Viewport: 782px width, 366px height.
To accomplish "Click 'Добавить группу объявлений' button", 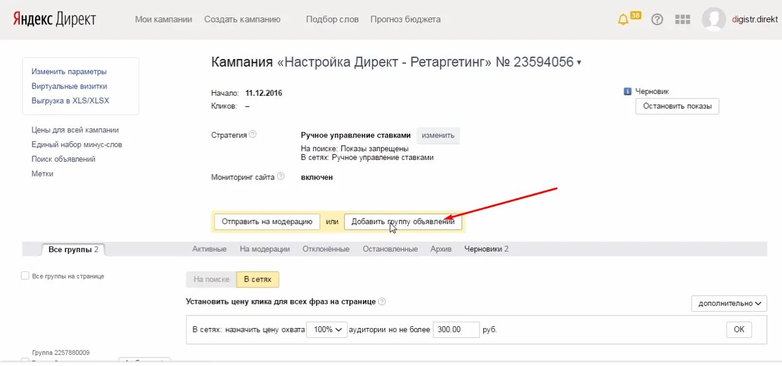I will [403, 222].
